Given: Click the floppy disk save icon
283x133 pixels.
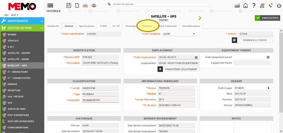Looking at the screenshot, I should pyautogui.click(x=69, y=5).
